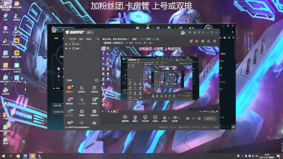Viewport: 283px width, 159px height.
Task: Click the stream status button at bottom right
Action: click(x=210, y=118)
